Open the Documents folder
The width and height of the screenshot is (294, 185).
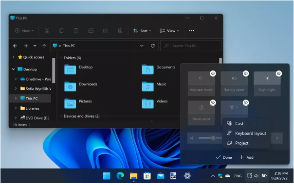[x=148, y=69]
